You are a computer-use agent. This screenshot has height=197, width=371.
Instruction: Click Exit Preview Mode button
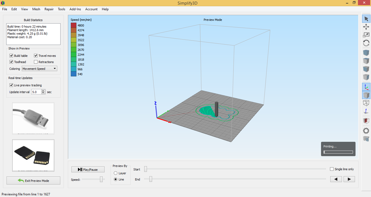(x=33, y=180)
